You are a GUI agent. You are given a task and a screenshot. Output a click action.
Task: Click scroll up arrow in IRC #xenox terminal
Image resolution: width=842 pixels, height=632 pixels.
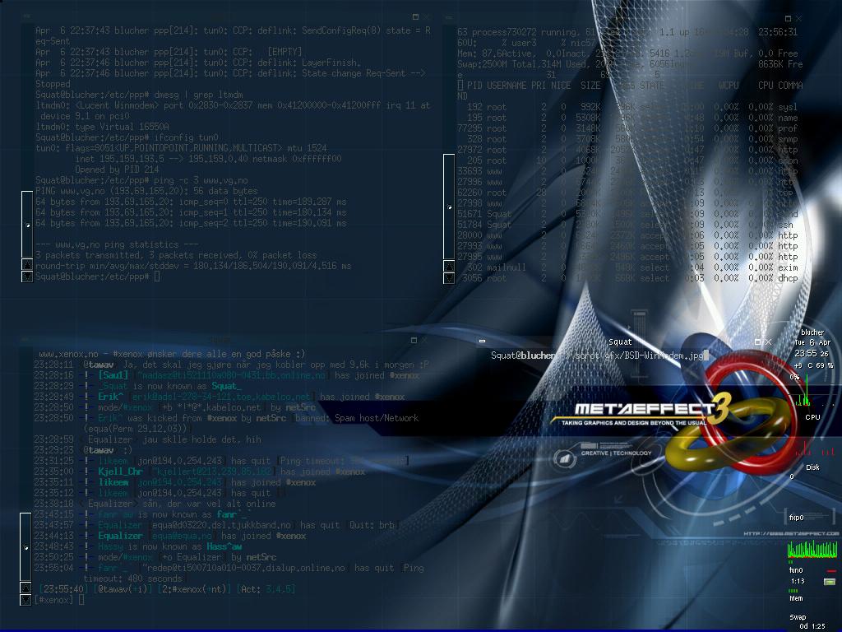[25, 588]
